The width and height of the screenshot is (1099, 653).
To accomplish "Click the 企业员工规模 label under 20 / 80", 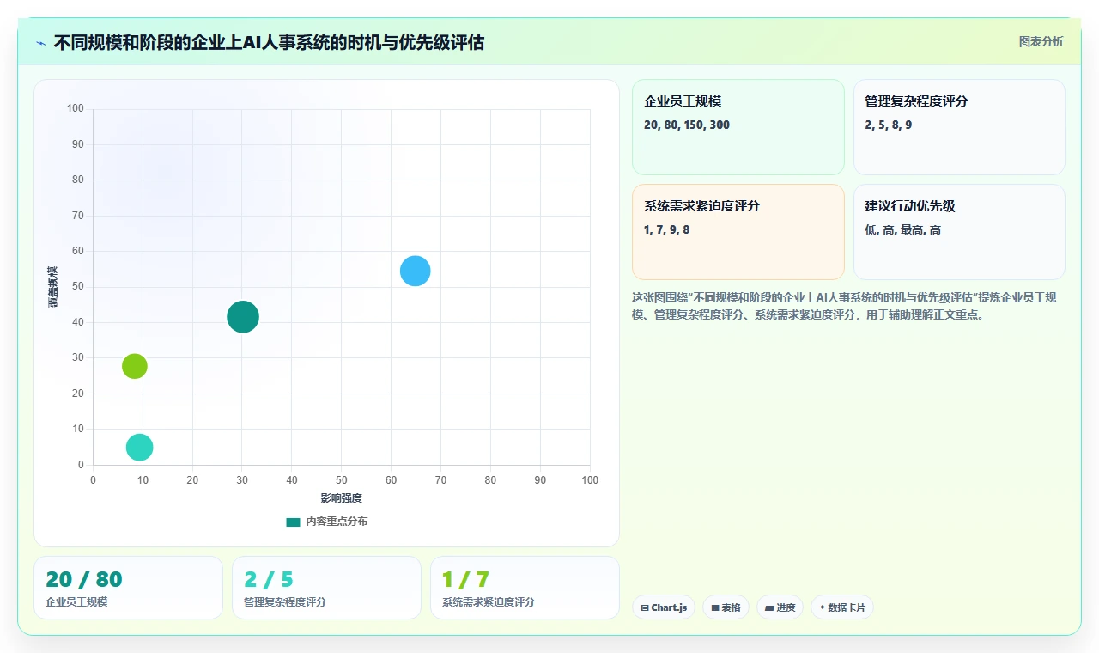I will pos(76,601).
